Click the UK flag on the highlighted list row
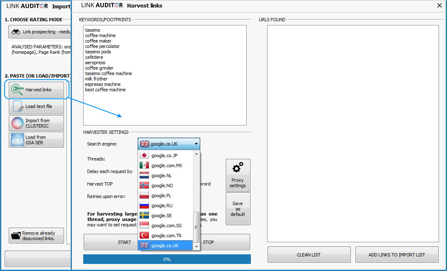Image resolution: width=447 pixels, height=271 pixels. (144, 245)
